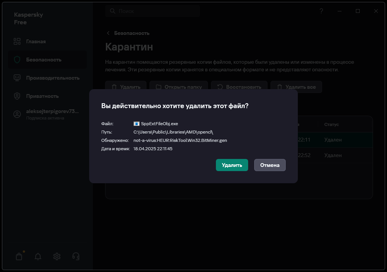Screen dimensions: 387x272
Task: Click the detection name not-a-virus:HEUR:RiskTool.Win32.BitMiner.gen
Action: coord(180,140)
